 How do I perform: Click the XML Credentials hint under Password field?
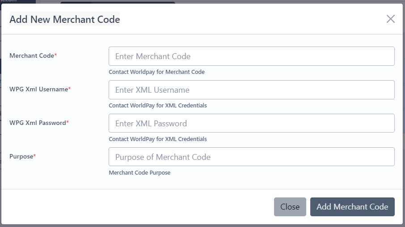(157, 139)
